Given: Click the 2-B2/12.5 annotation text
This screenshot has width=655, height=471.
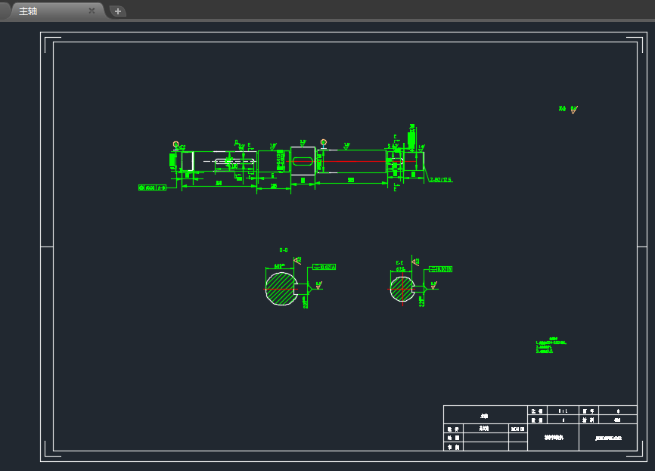Looking at the screenshot, I should pyautogui.click(x=441, y=179).
